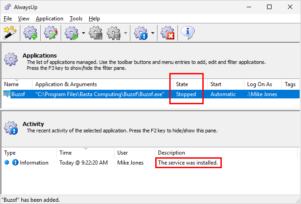Remove application using red X gear icon
The height and width of the screenshot is (204, 301).
pyautogui.click(x=167, y=33)
